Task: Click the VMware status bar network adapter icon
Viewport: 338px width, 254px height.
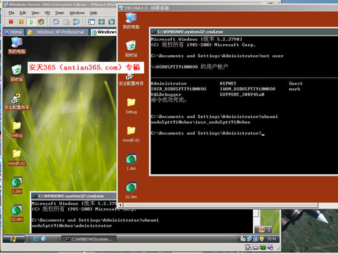Action: [263, 248]
